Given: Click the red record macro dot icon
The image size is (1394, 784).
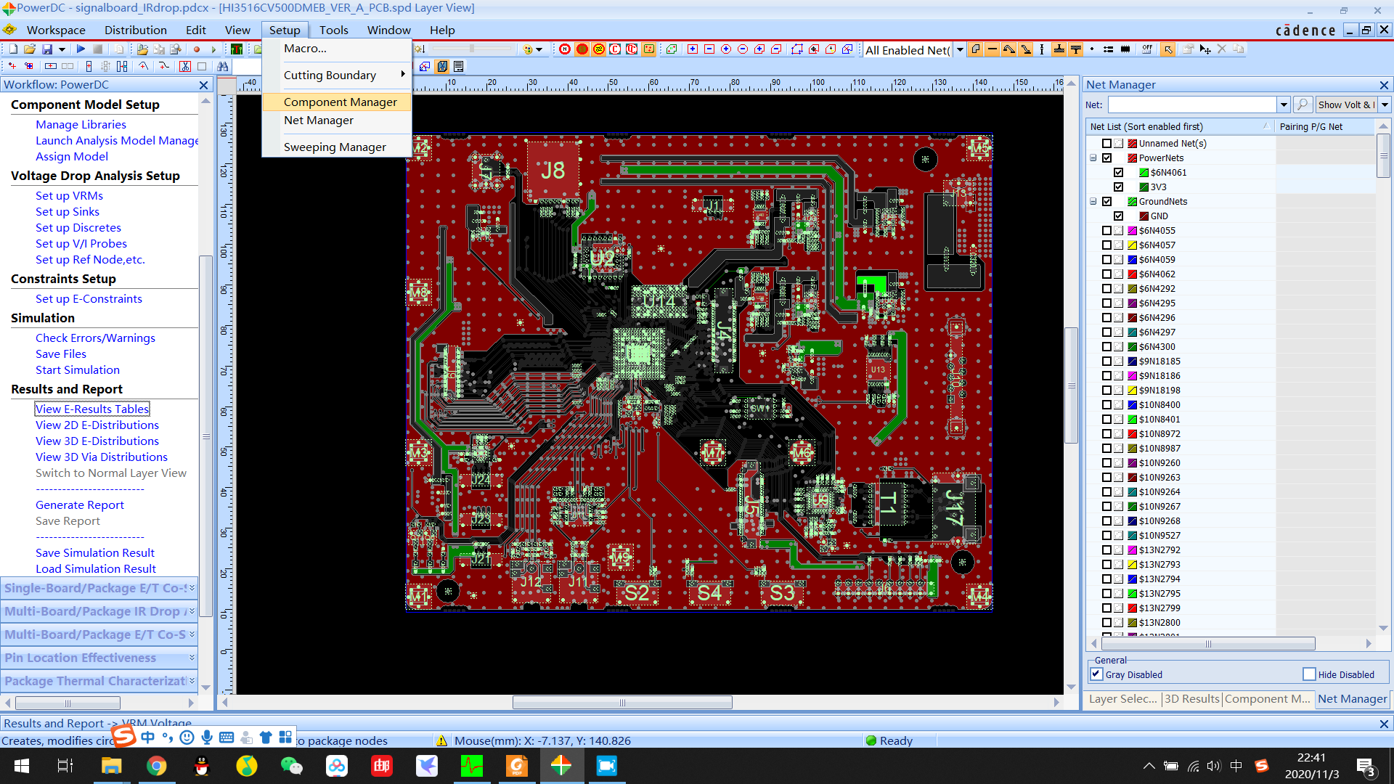Looking at the screenshot, I should point(196,49).
